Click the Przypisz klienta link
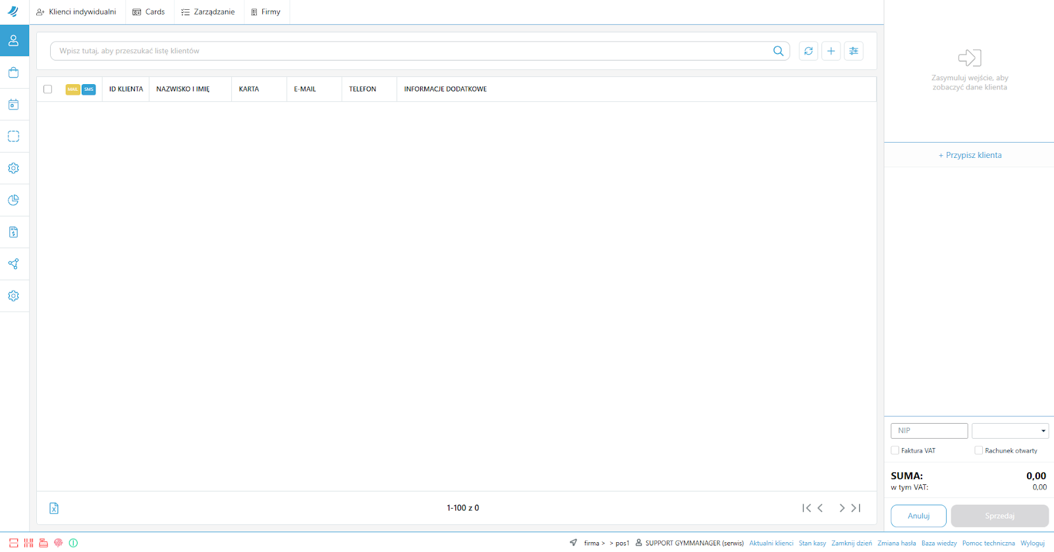 coord(970,155)
